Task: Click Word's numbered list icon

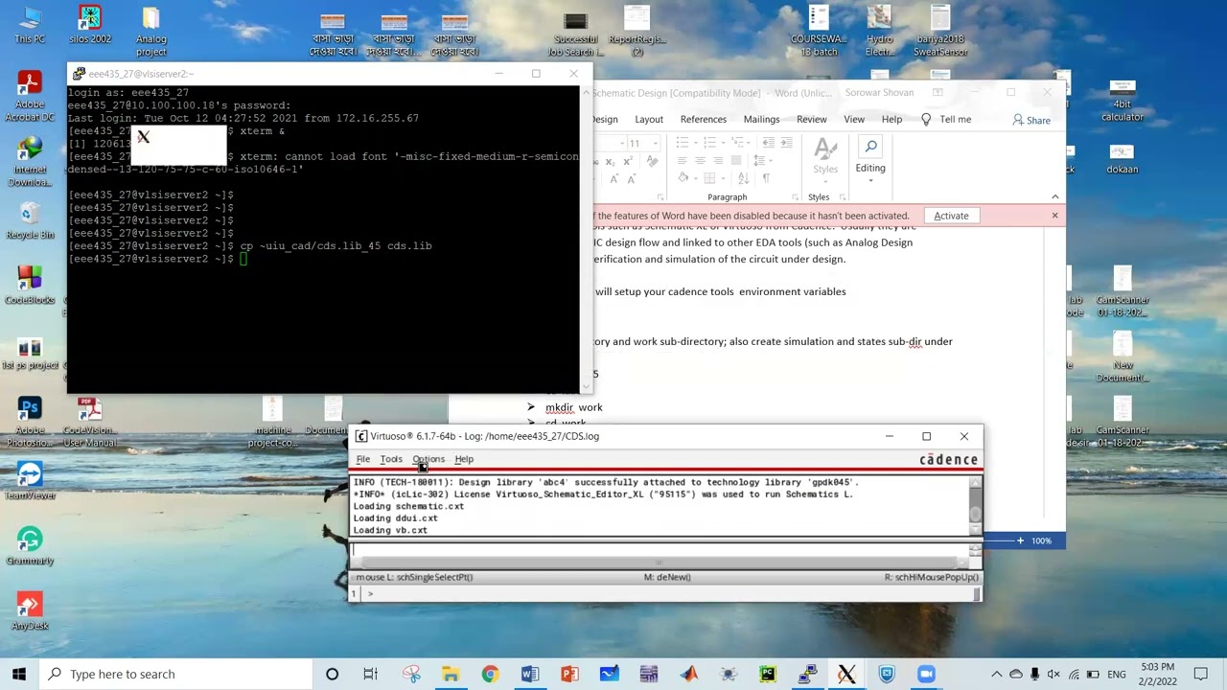Action: pyautogui.click(x=709, y=142)
